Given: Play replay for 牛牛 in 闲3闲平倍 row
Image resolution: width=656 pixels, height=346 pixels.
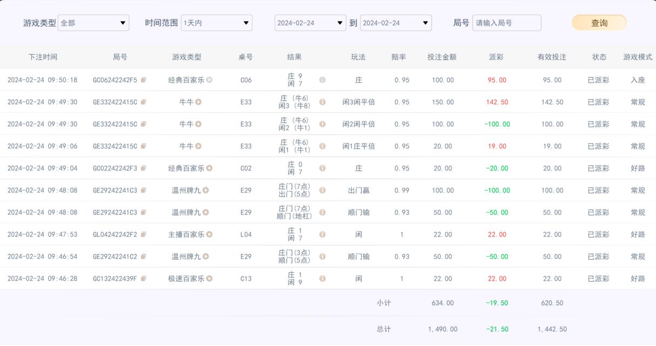Looking at the screenshot, I should point(198,102).
